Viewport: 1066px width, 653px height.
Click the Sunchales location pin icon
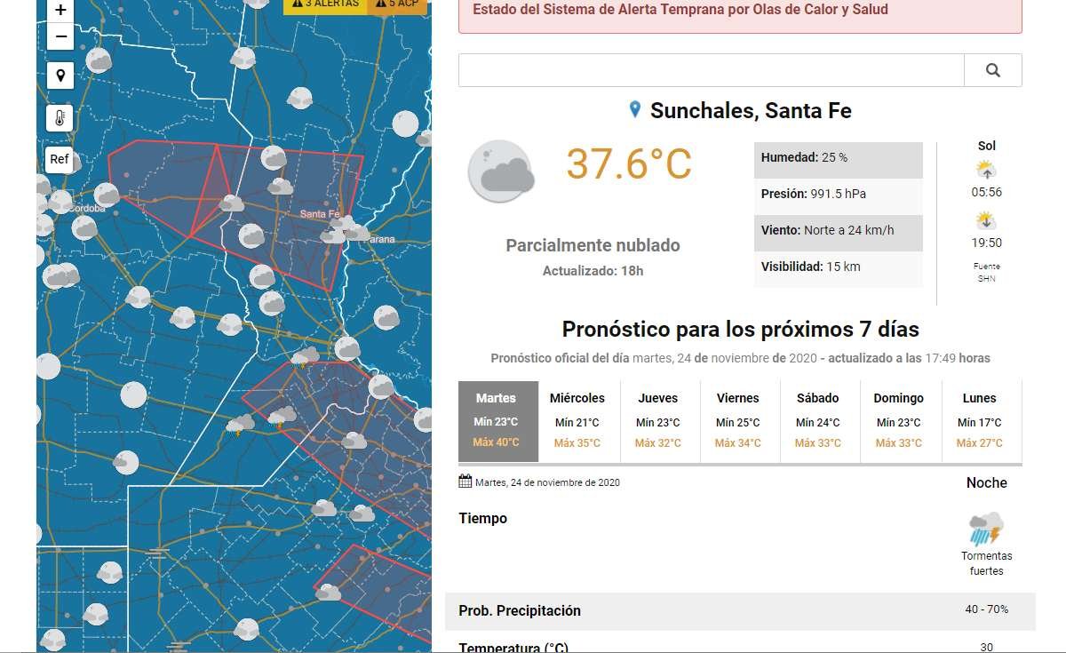pos(634,109)
